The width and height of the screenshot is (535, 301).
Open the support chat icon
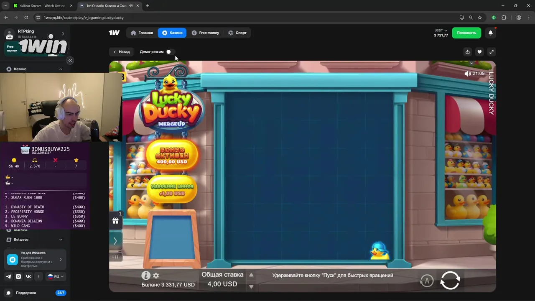click(x=8, y=293)
